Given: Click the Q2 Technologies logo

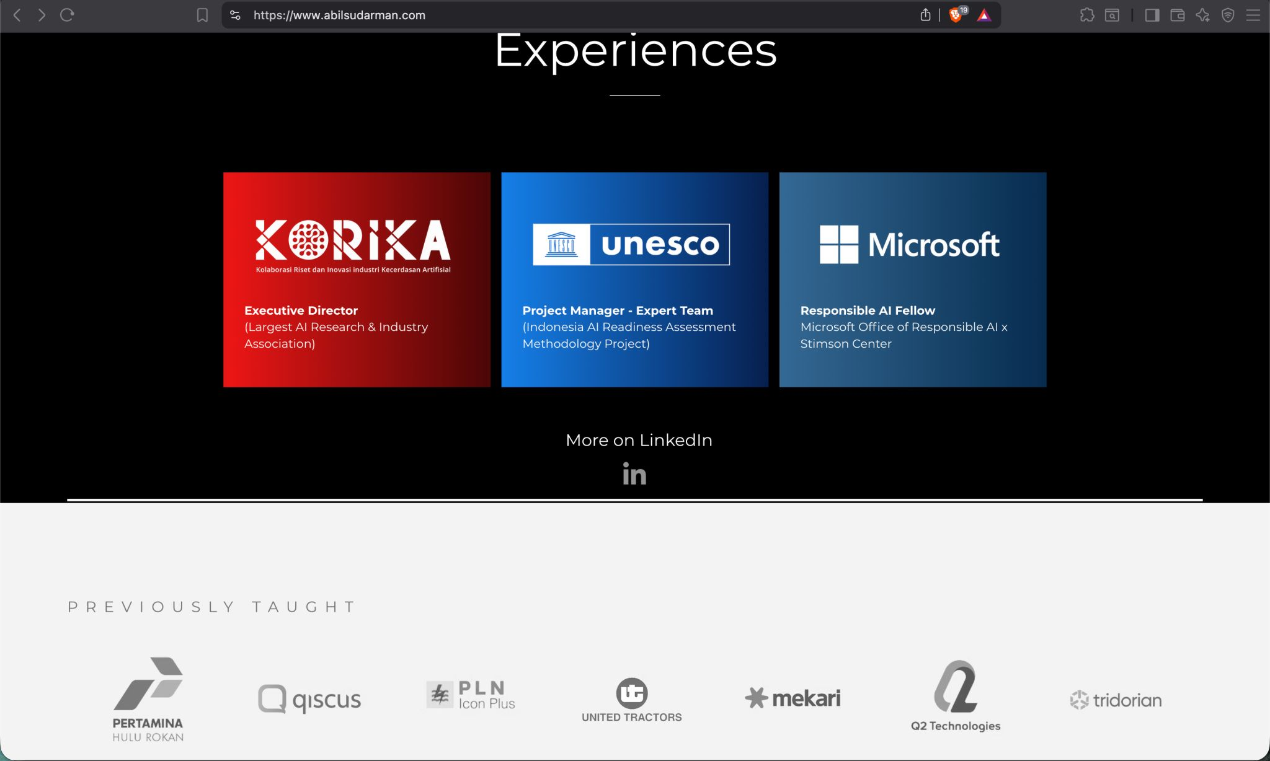Looking at the screenshot, I should click(x=956, y=696).
